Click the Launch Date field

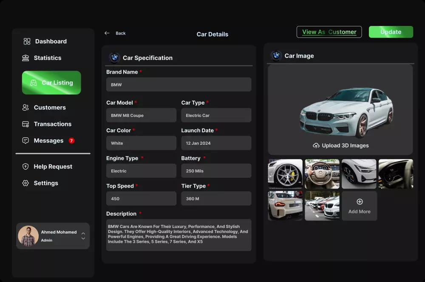(x=216, y=143)
